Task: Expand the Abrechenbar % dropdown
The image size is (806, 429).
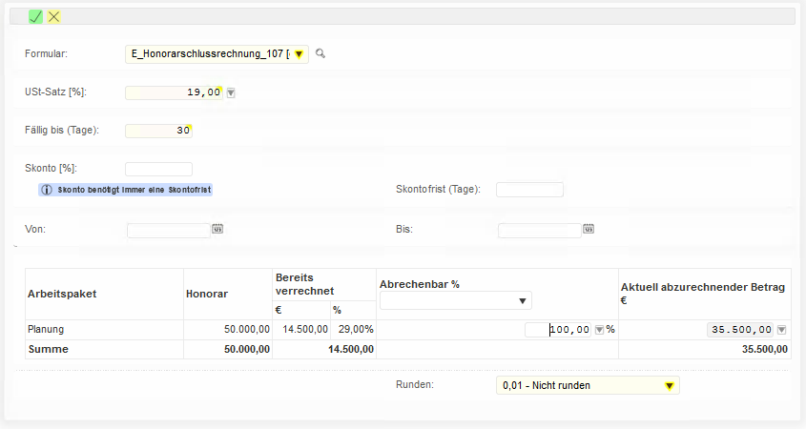Action: pos(455,300)
